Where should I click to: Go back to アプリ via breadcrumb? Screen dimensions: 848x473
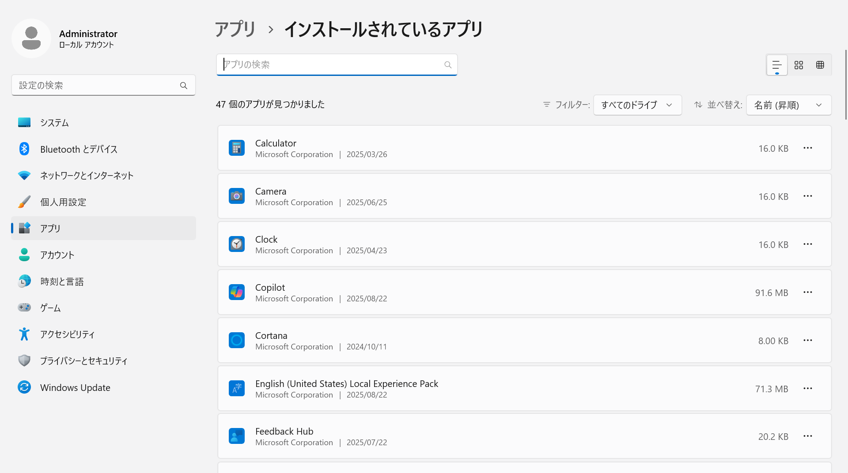coord(235,30)
